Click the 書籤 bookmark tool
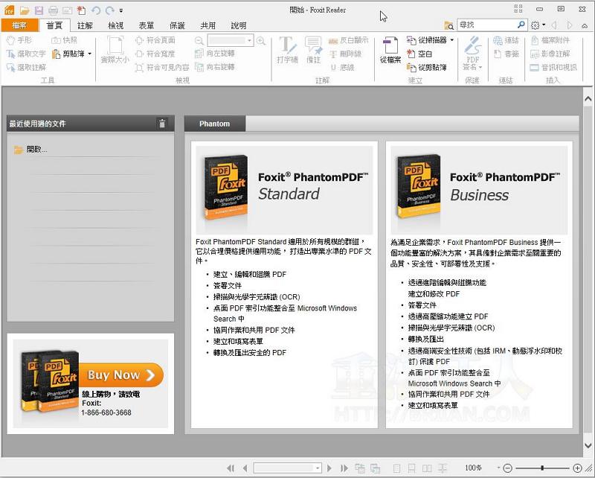This screenshot has width=595, height=478. click(x=506, y=54)
